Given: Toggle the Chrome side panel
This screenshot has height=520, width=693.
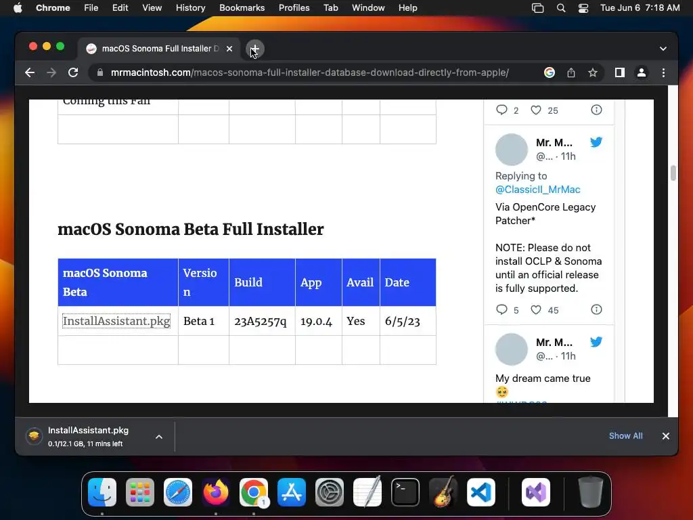Looking at the screenshot, I should point(620,72).
